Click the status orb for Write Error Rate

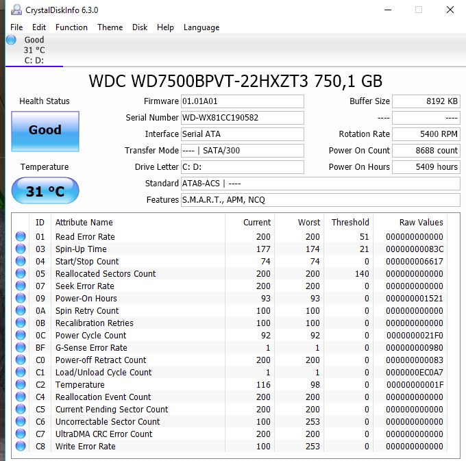[21, 447]
